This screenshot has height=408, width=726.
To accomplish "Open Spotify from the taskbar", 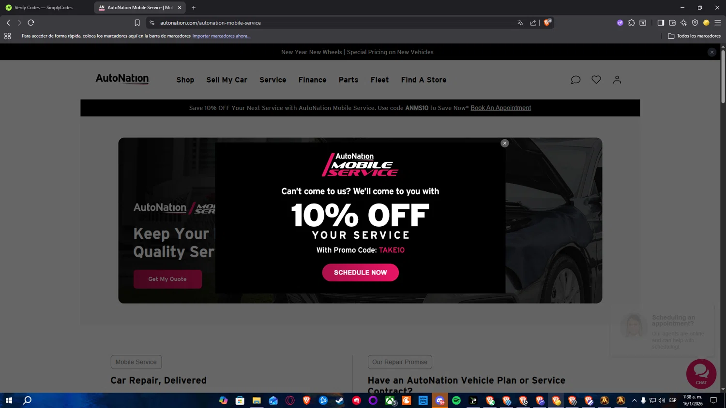I will [456, 400].
